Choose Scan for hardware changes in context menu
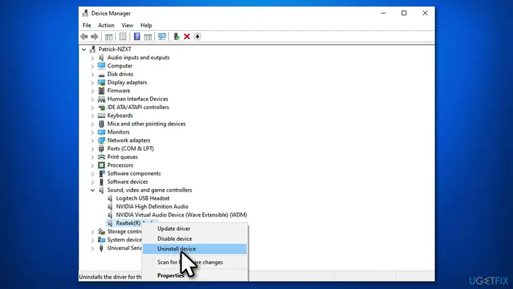This screenshot has width=513, height=289. coord(195,262)
